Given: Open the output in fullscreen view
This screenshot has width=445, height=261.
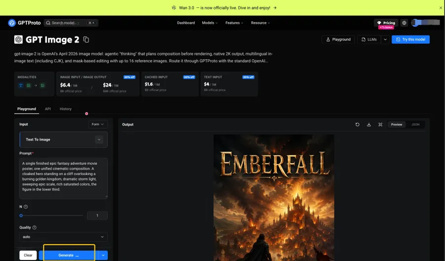Looking at the screenshot, I should pos(380,125).
